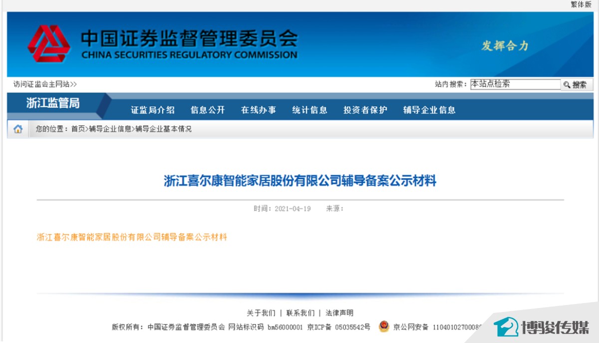Click 辅导企业信息 breadcrumb link

(x=110, y=129)
